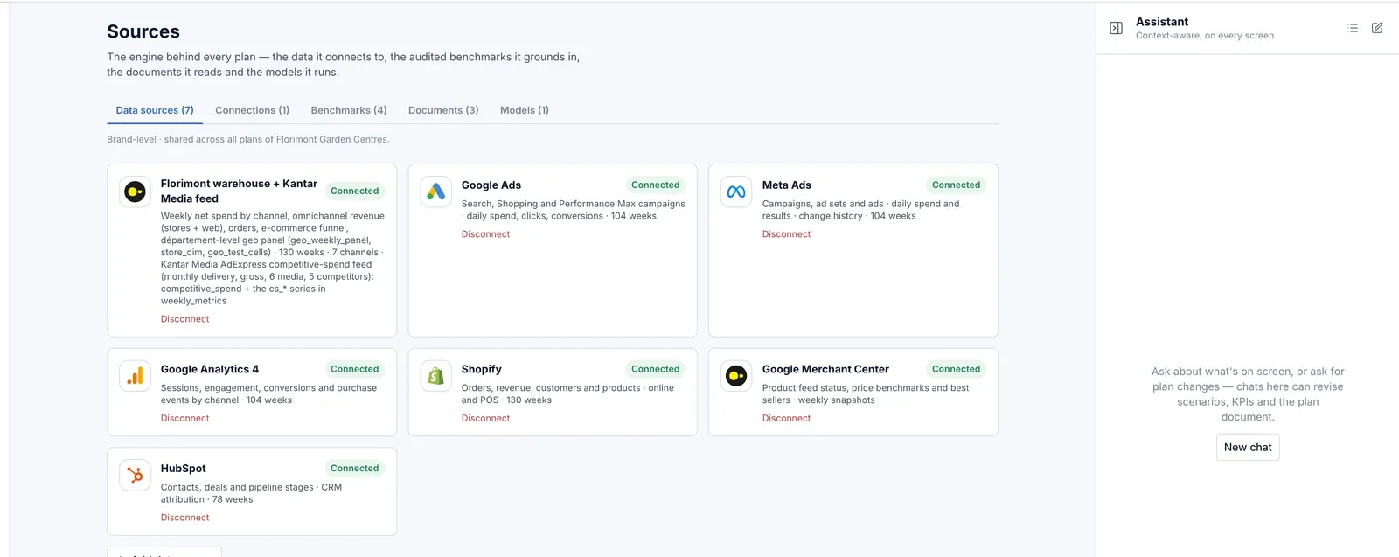Click the Google Analytics 4 logo icon

136,376
